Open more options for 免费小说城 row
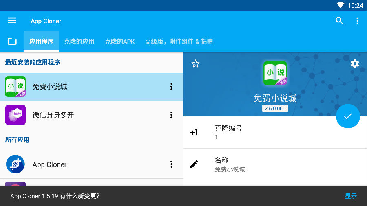The width and height of the screenshot is (367, 206). (171, 87)
